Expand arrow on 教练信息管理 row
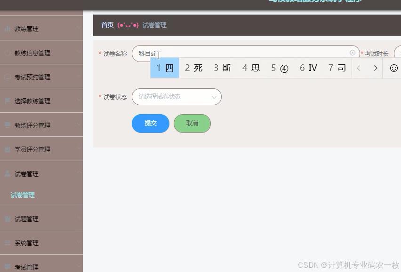Screen dimensions: 401x272 tap(78, 51)
